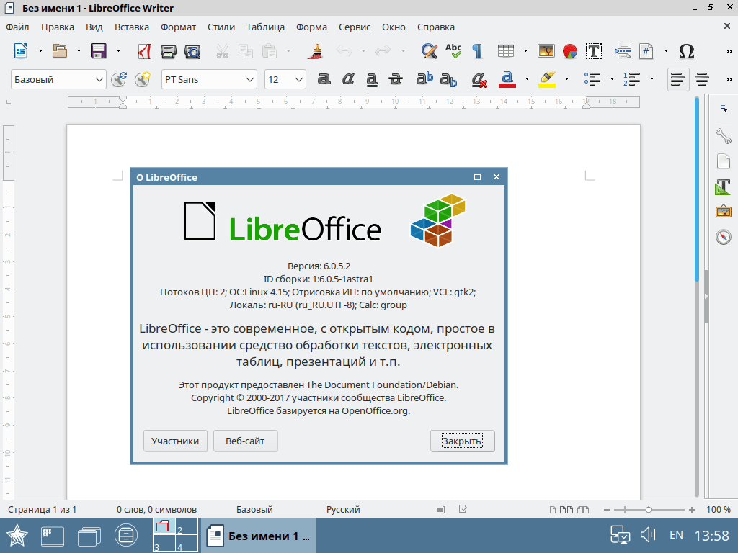This screenshot has width=738, height=553.
Task: Click the Clone Formatting paintbrush icon
Action: click(x=315, y=51)
